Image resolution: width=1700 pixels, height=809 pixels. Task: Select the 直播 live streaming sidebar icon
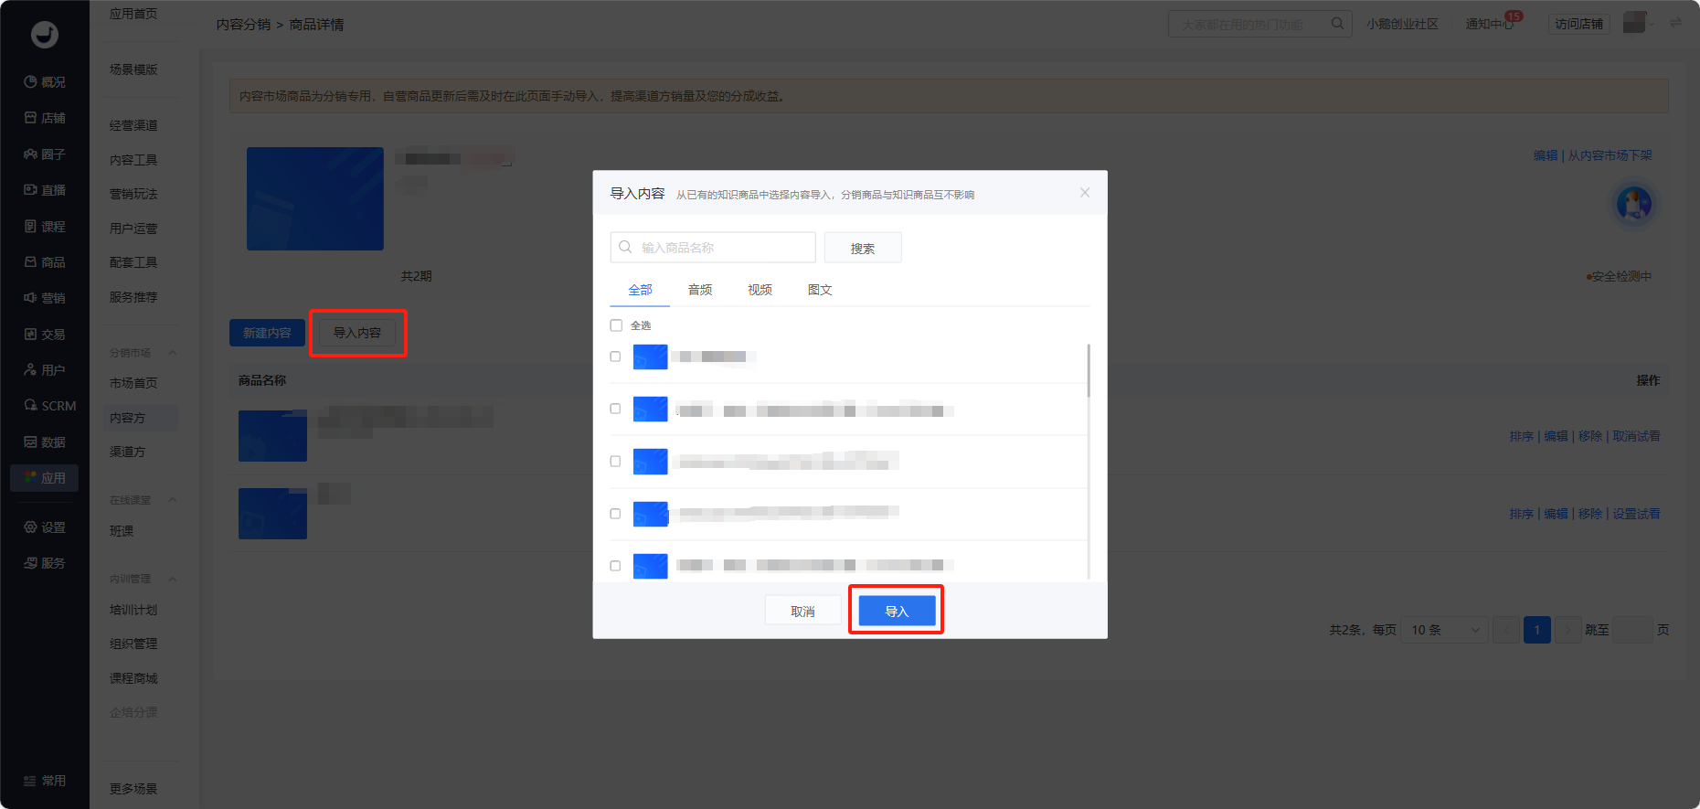click(x=30, y=190)
